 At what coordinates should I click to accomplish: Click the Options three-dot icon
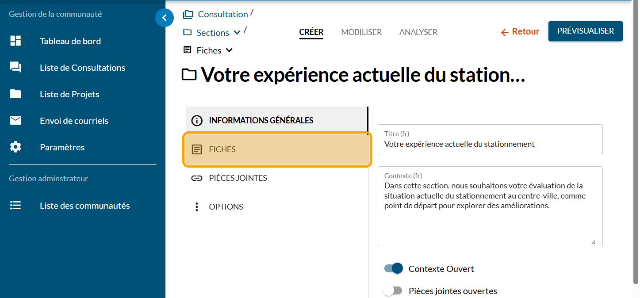(x=197, y=207)
